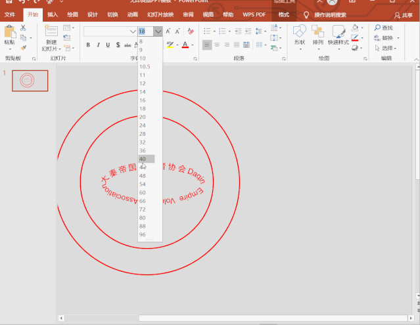Toggle Bold formatting

[x=88, y=45]
